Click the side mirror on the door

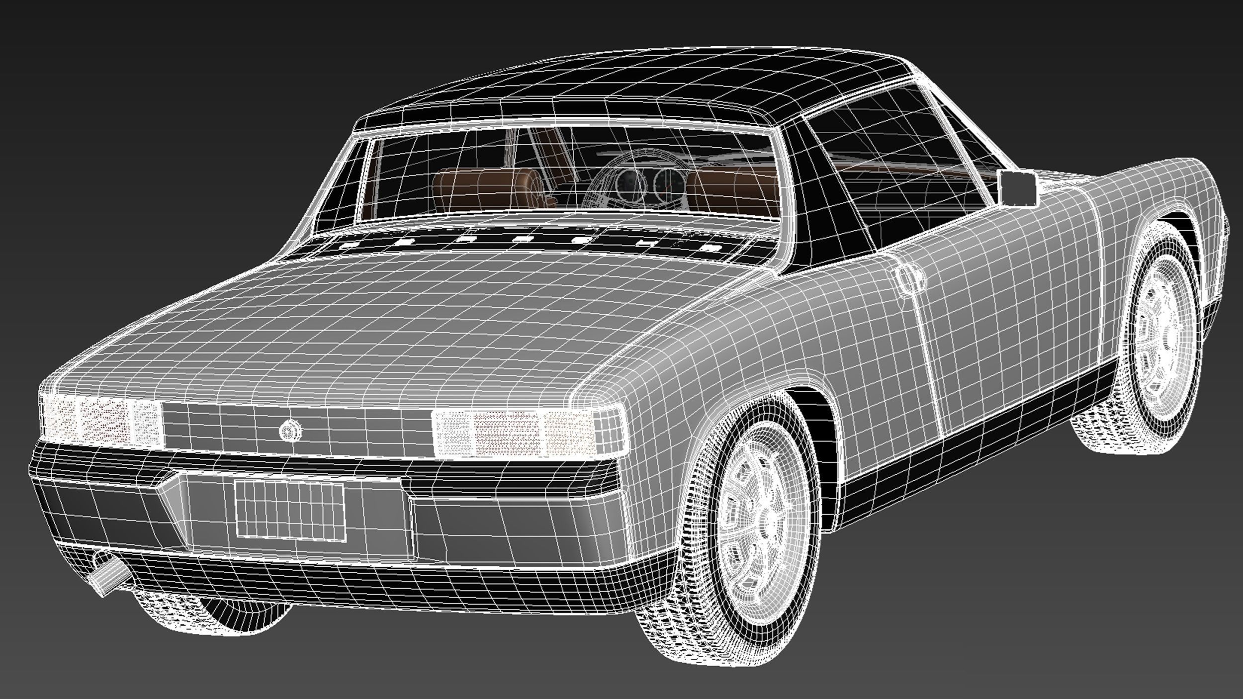click(1017, 188)
